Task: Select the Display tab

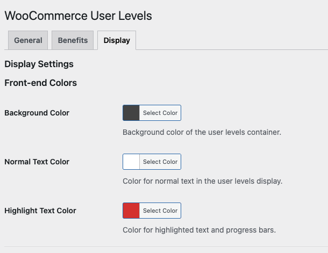Action: 117,40
